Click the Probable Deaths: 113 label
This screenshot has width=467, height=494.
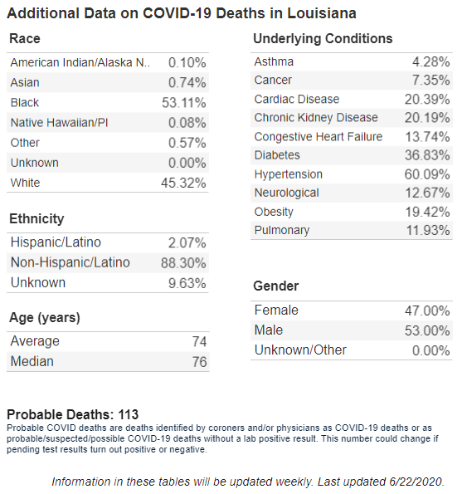click(73, 414)
